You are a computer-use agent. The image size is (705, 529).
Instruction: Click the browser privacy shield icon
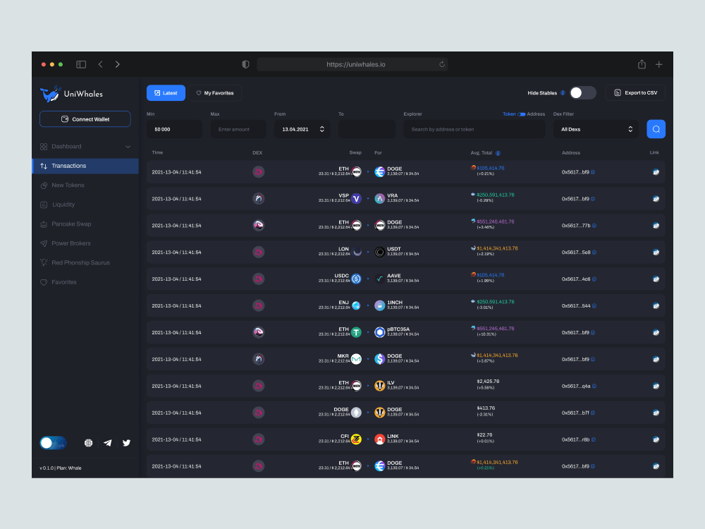pos(245,64)
